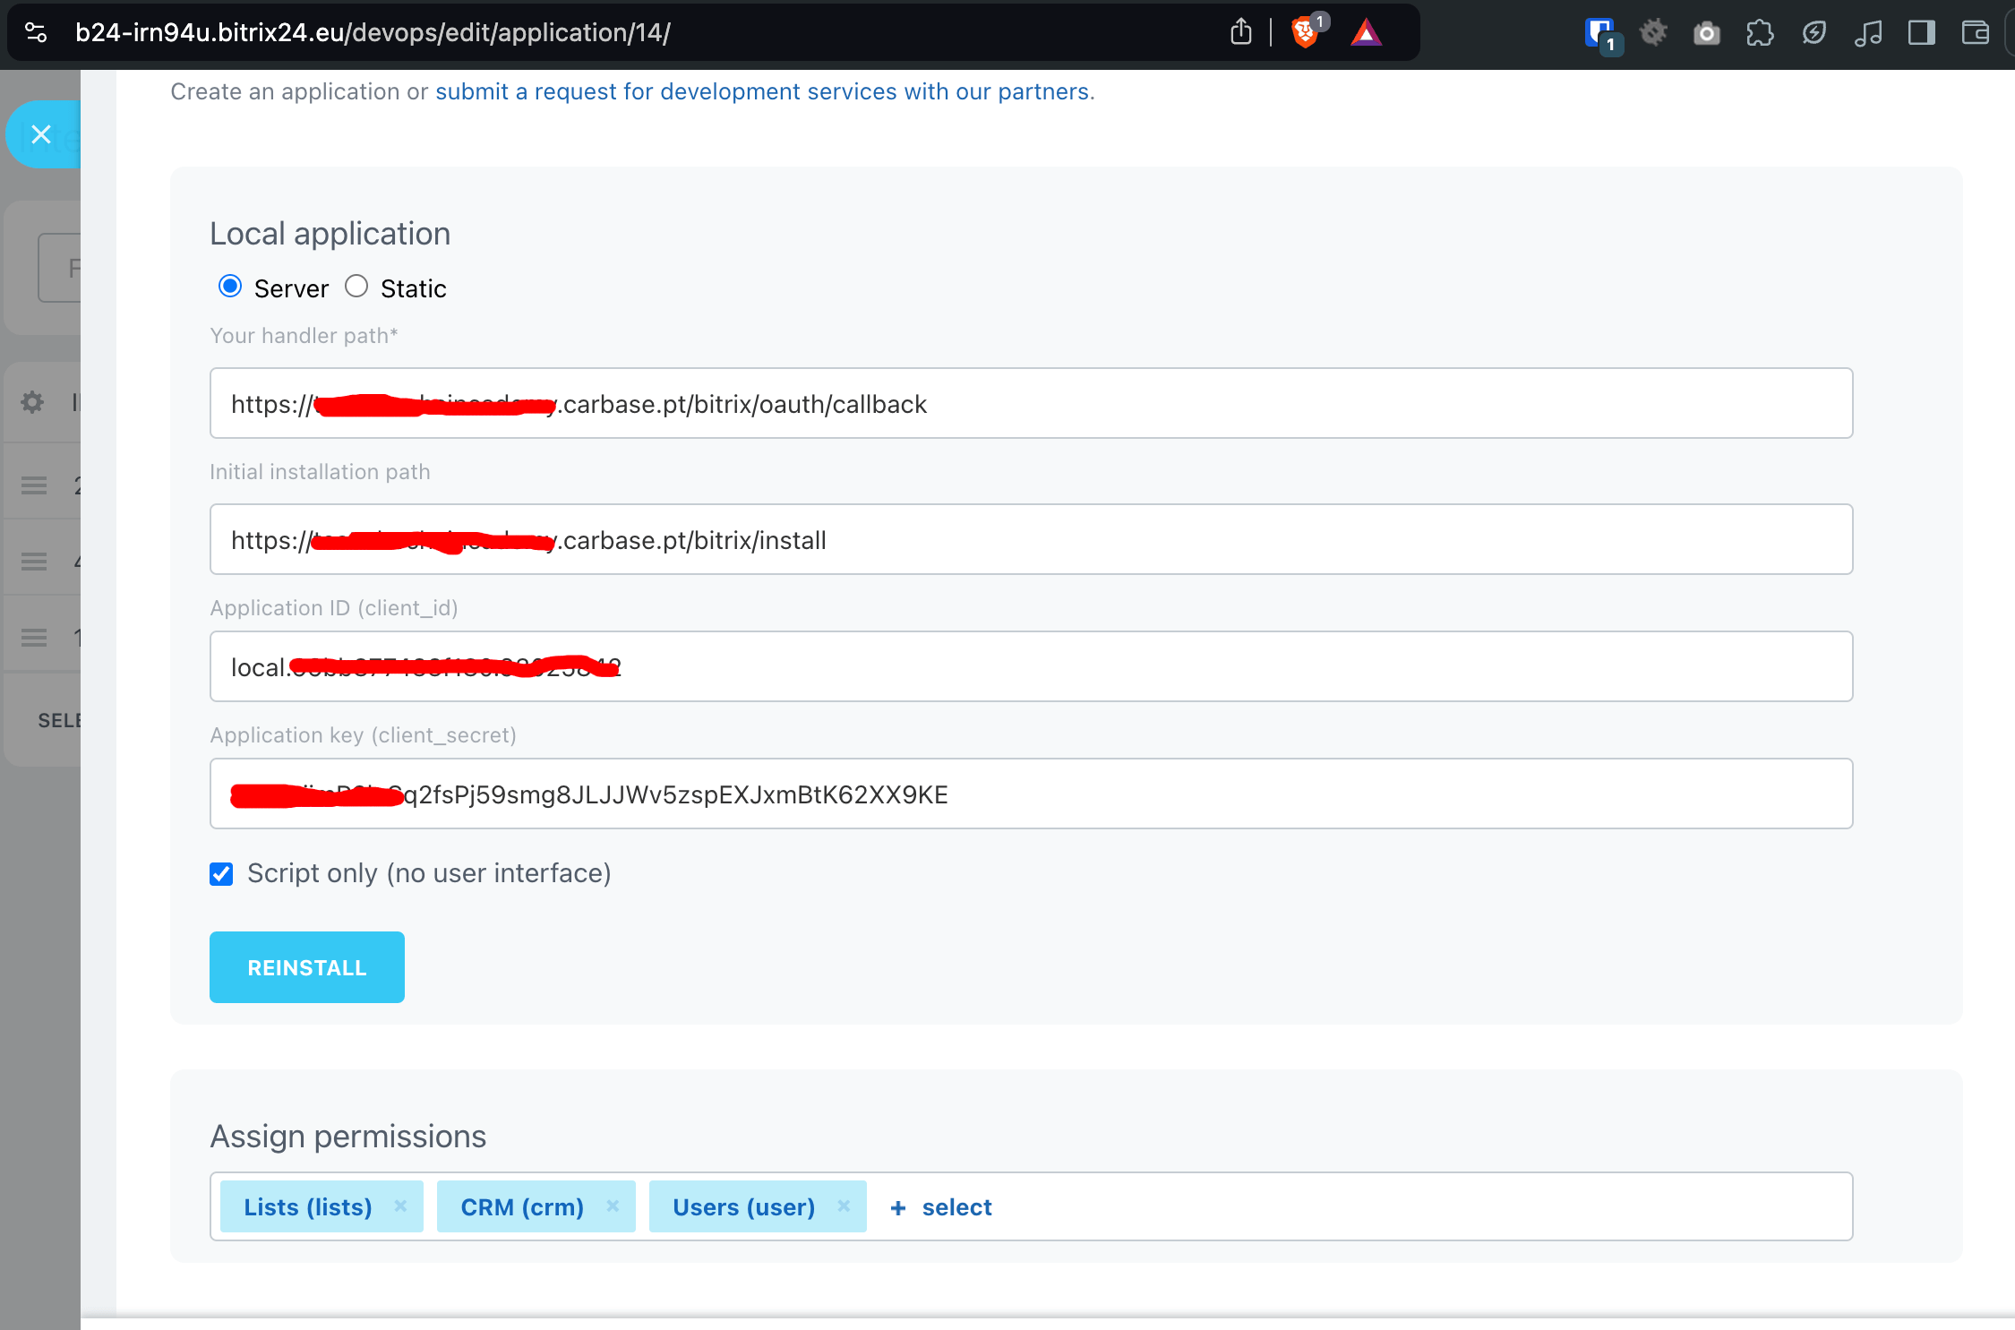
Task: Select the Static radio button
Action: [x=356, y=287]
